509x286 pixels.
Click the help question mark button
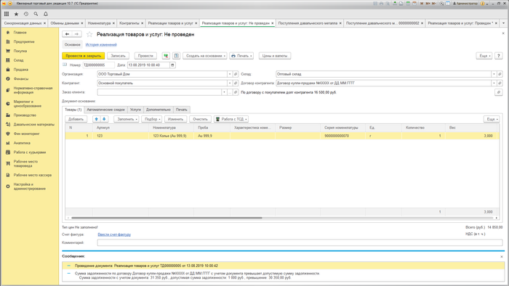click(x=499, y=56)
